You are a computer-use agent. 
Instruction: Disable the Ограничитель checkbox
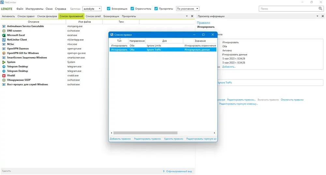click(132, 9)
